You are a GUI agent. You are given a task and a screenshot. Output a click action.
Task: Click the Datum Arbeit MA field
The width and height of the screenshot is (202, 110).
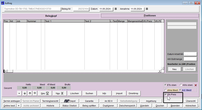point(190,54)
